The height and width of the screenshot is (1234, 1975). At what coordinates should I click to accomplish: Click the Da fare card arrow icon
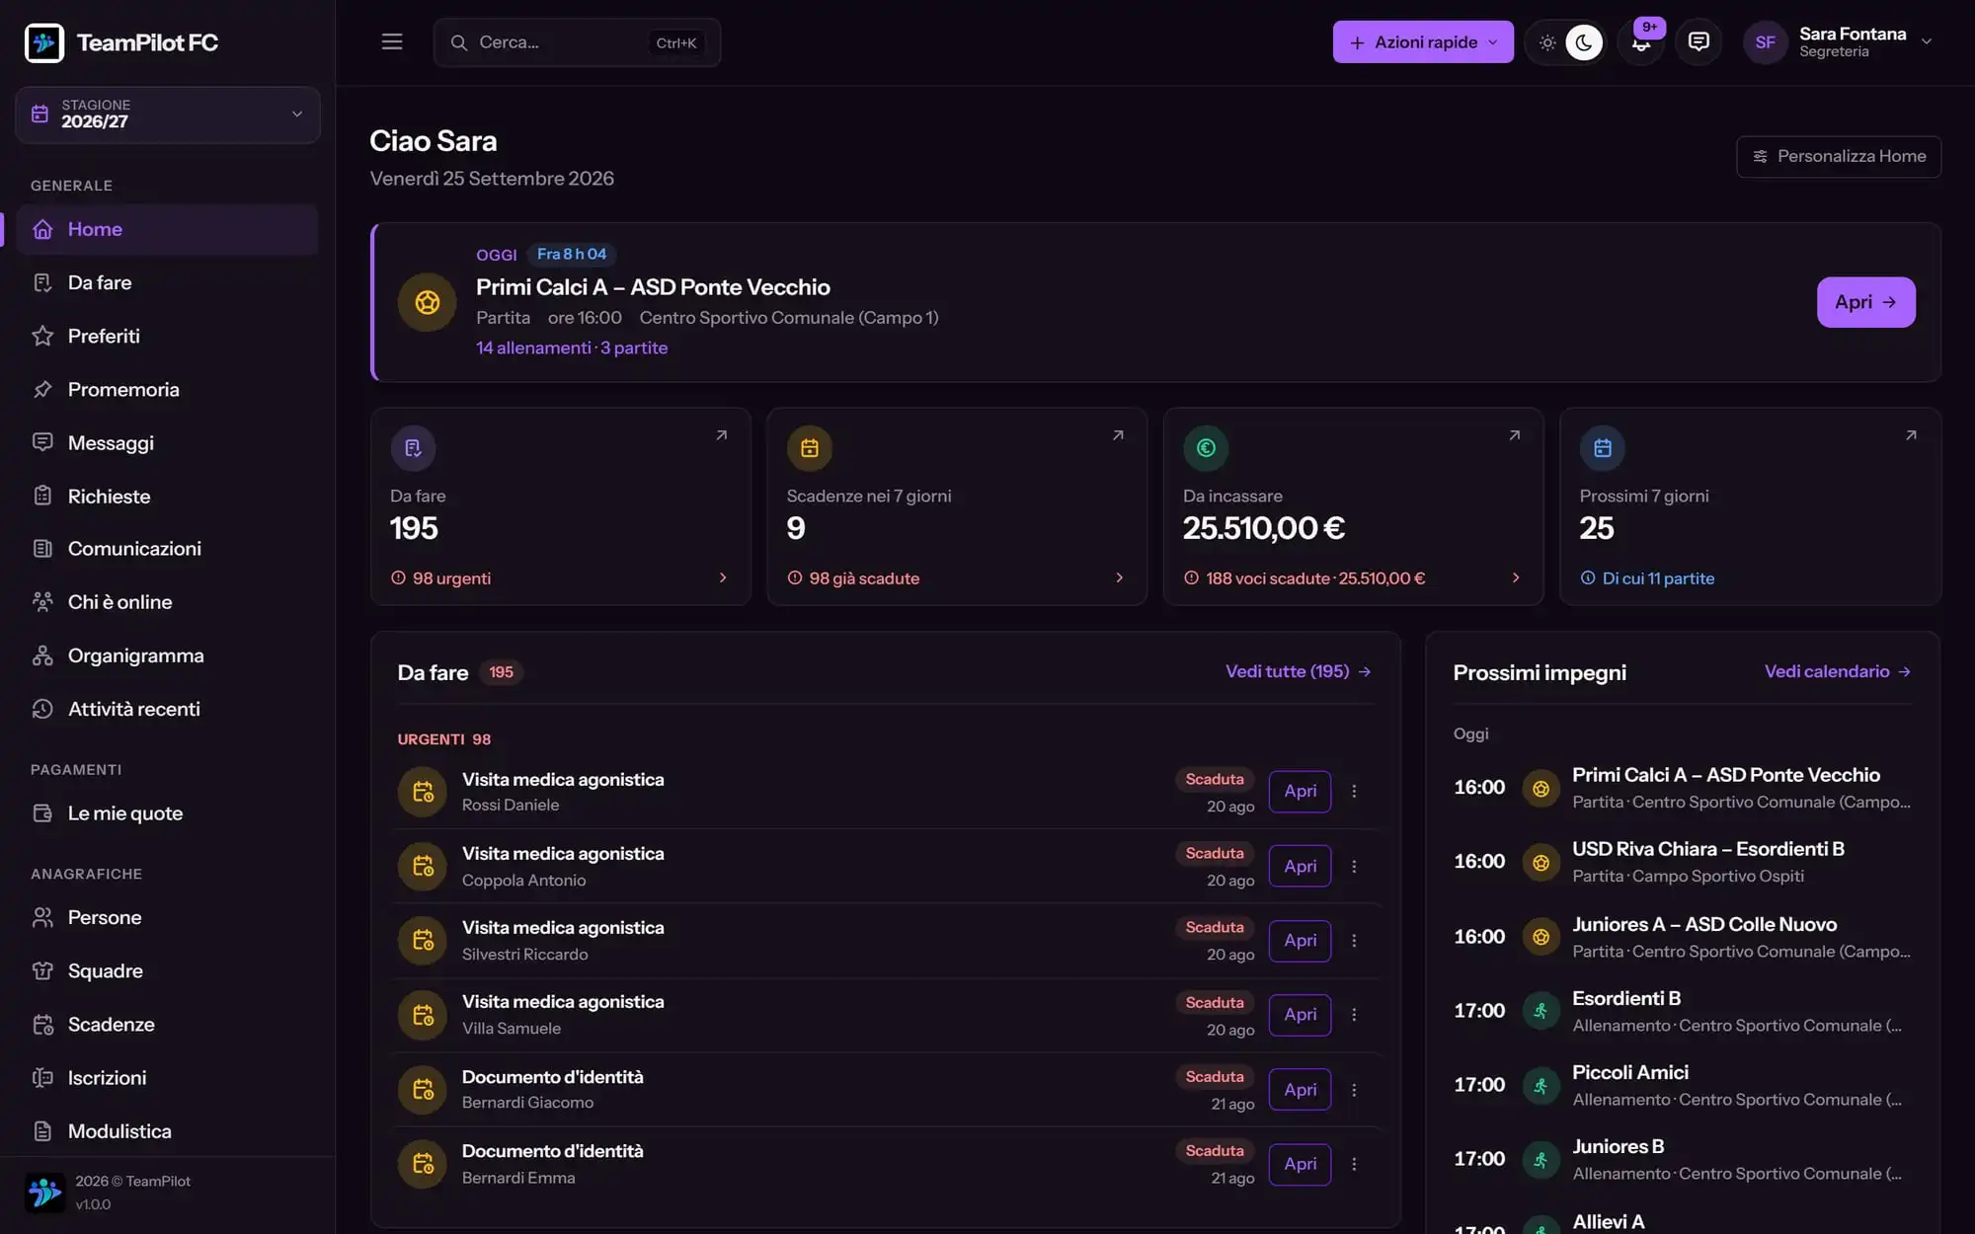[x=722, y=435]
